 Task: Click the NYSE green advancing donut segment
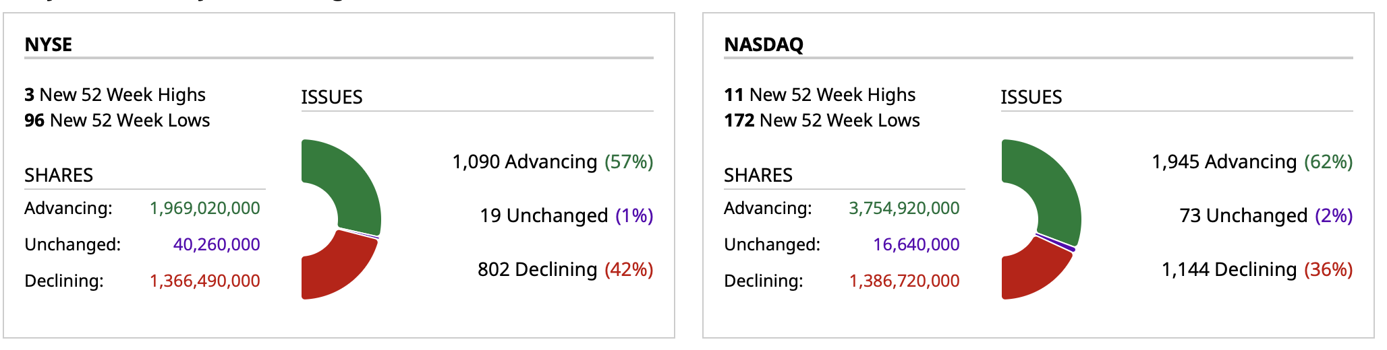pyautogui.click(x=351, y=182)
